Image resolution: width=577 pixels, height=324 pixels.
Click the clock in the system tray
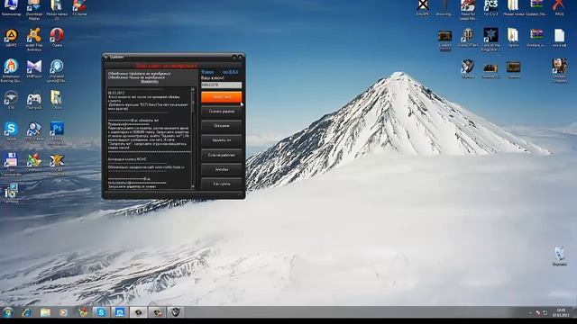point(561,312)
